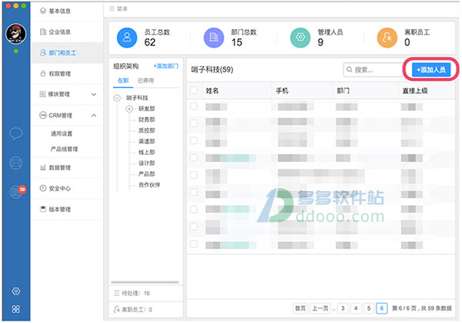Tick the first employee row checkbox

(194, 106)
